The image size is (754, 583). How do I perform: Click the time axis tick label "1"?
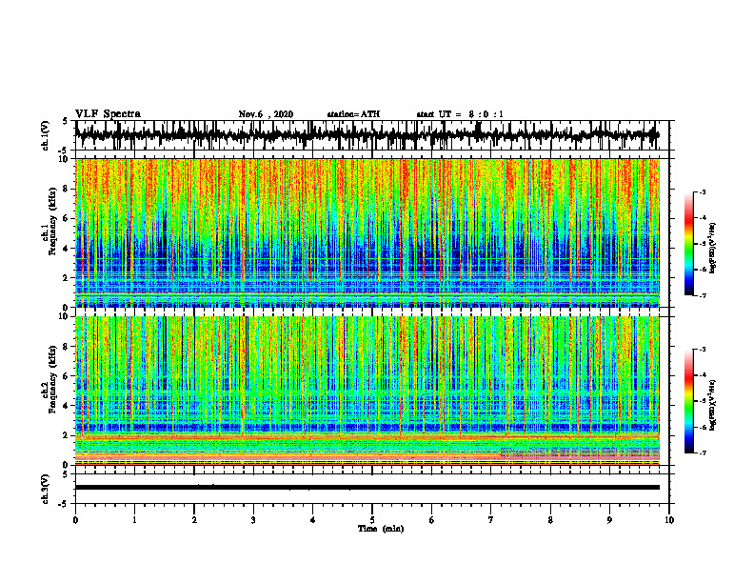pyautogui.click(x=134, y=520)
